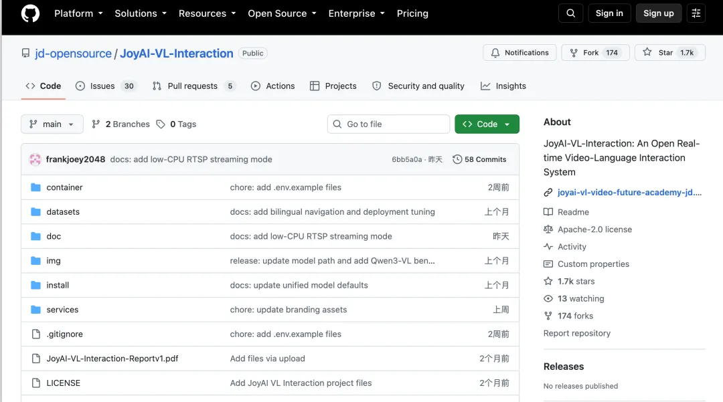The width and height of the screenshot is (723, 402).
Task: Open the 2 Branches link
Action: click(x=120, y=124)
